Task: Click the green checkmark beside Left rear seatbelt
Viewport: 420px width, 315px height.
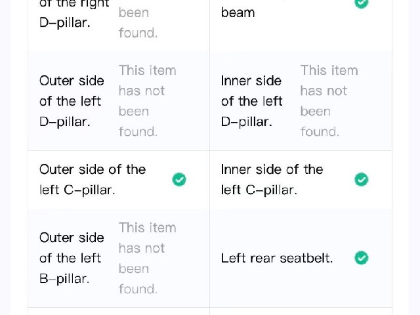Action: pyautogui.click(x=362, y=258)
